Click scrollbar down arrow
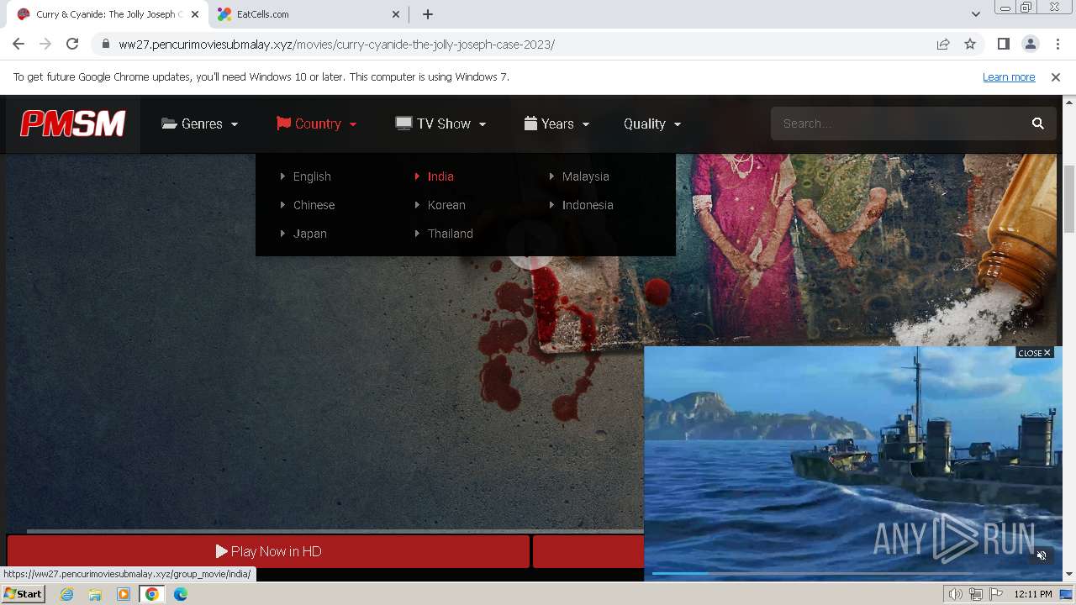Viewport: 1076px width, 605px height. click(1069, 575)
